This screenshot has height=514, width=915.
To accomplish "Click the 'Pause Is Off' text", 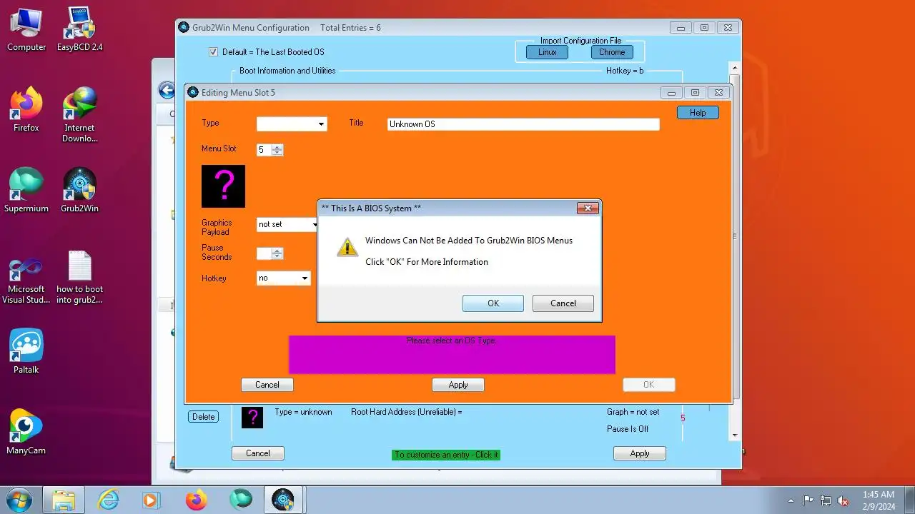I will [628, 429].
